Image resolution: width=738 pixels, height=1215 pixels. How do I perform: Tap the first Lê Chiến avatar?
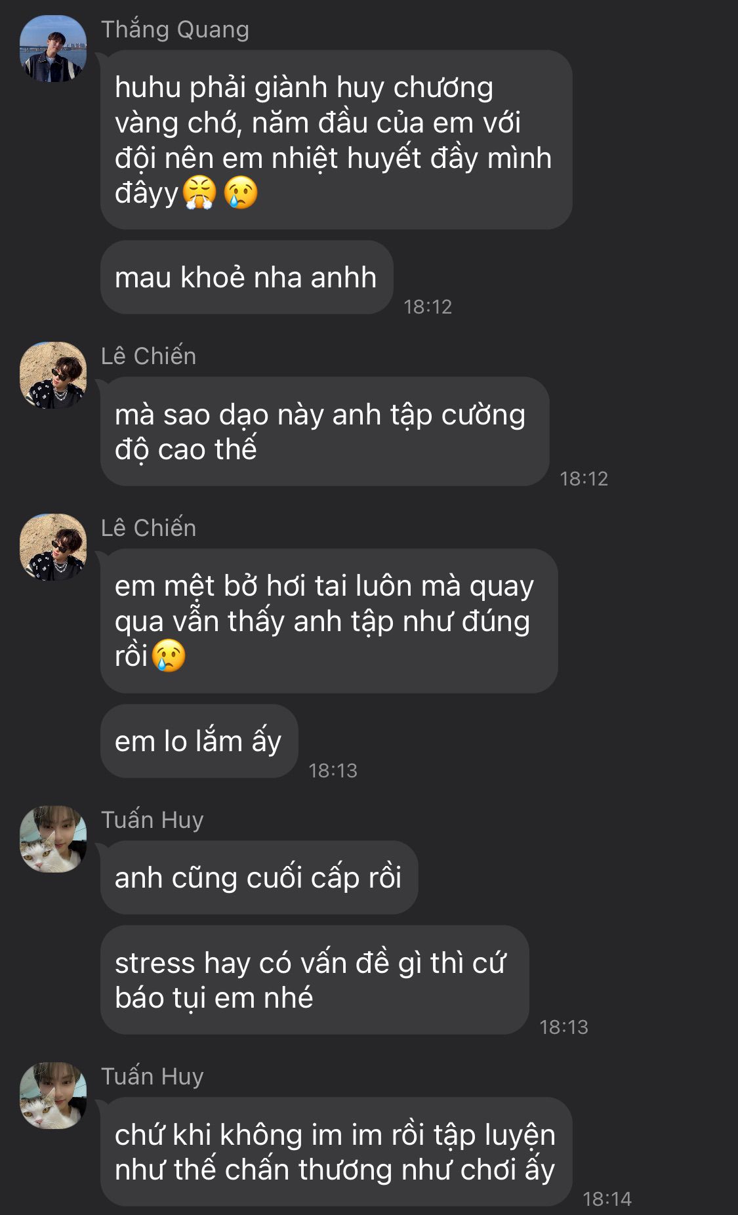(x=53, y=375)
